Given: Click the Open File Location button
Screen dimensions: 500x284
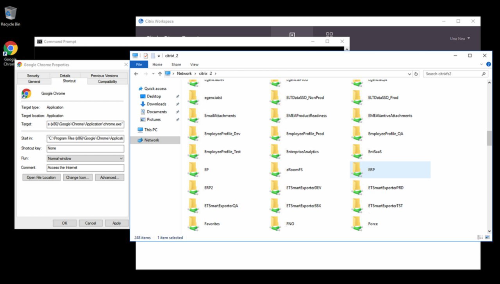Looking at the screenshot, I should 41,177.
